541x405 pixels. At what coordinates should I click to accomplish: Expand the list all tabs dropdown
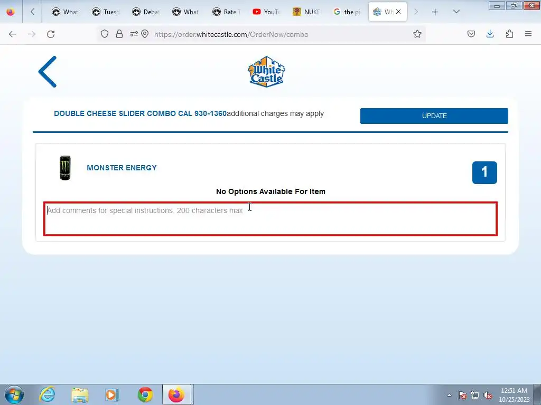tap(456, 12)
